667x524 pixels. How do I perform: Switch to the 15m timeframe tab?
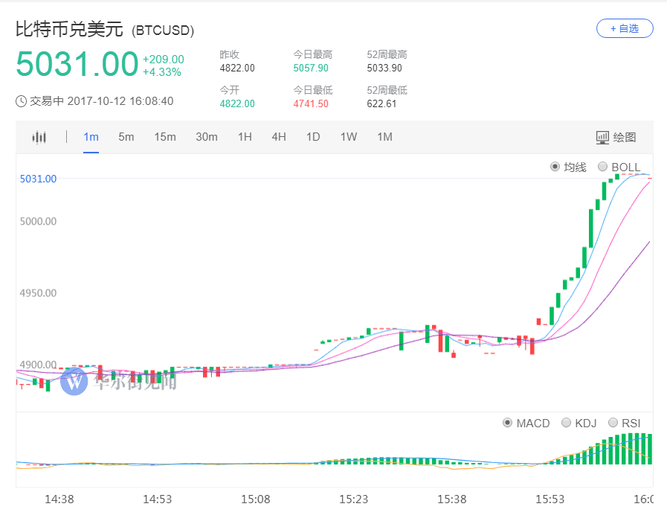[165, 137]
